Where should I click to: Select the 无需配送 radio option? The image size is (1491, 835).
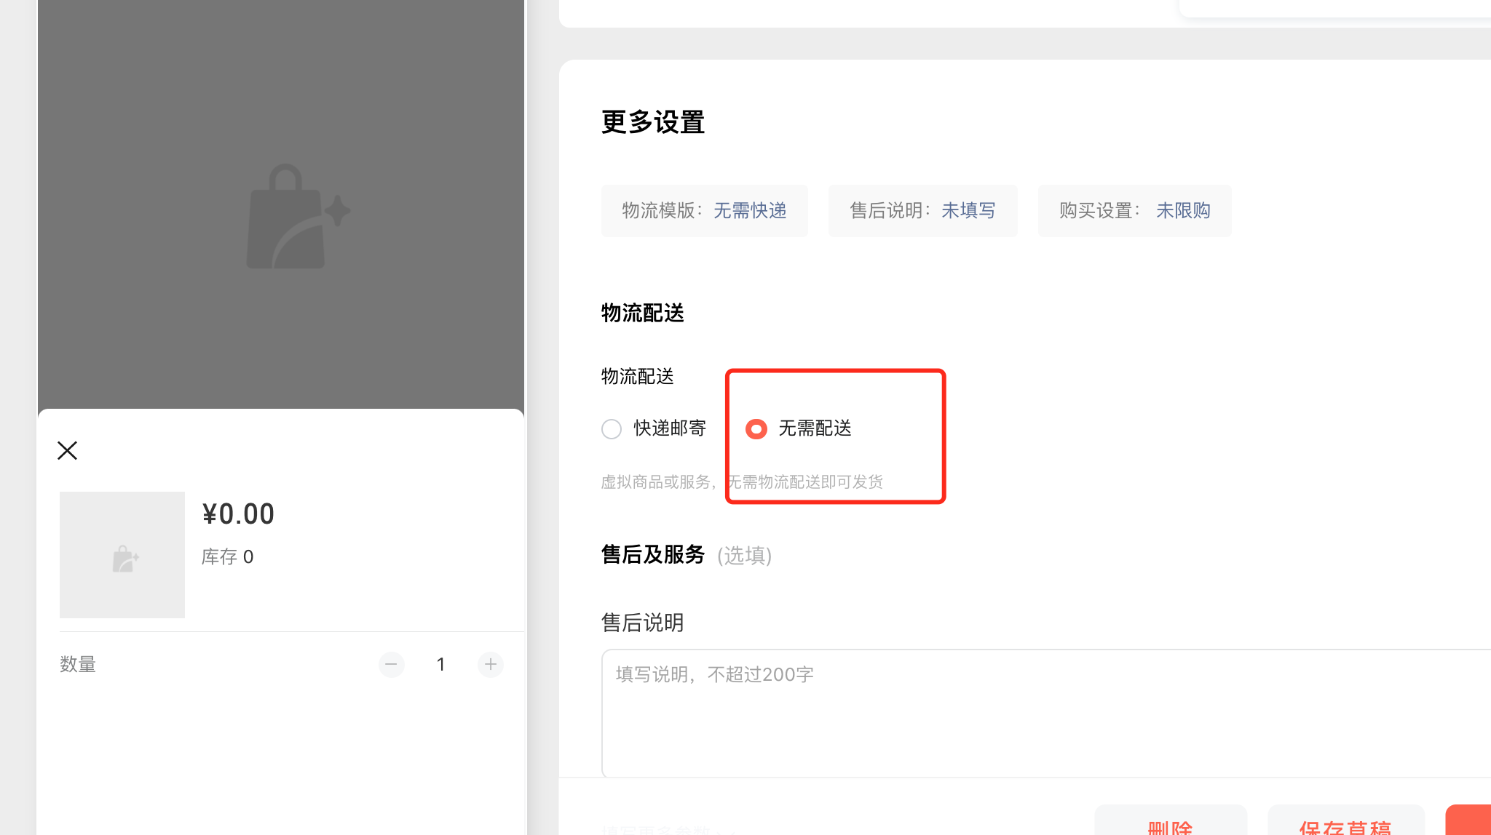click(756, 429)
